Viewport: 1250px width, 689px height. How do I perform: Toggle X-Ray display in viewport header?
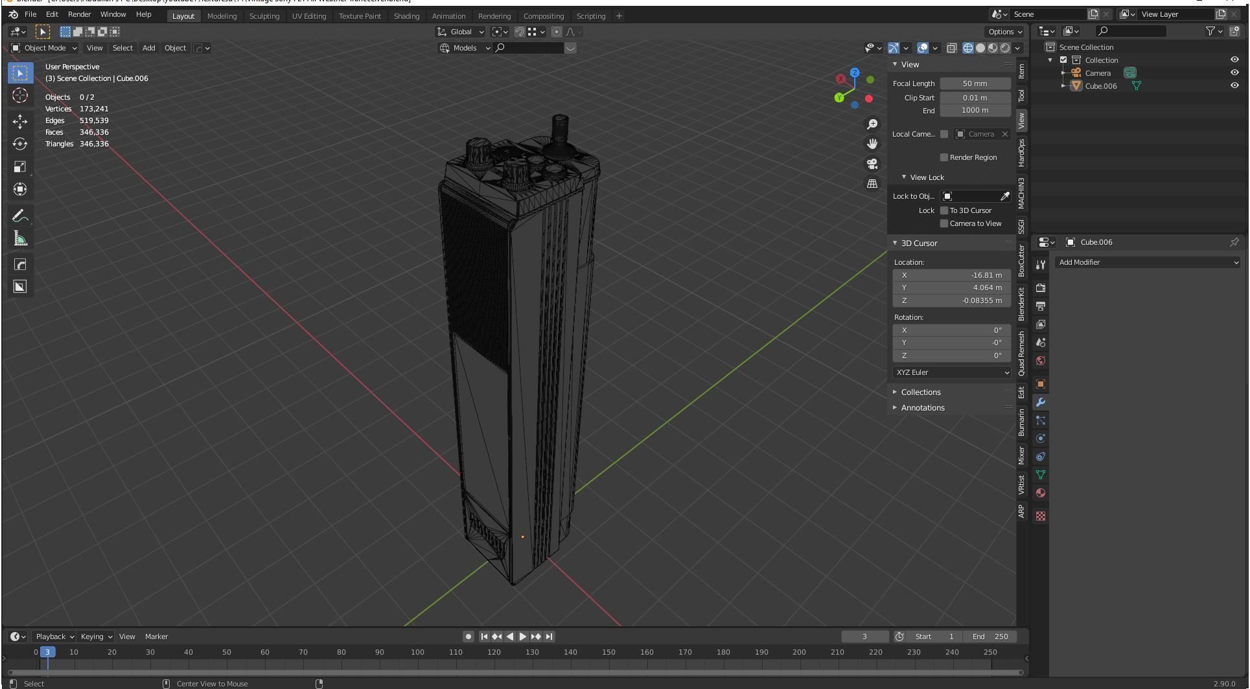point(951,48)
